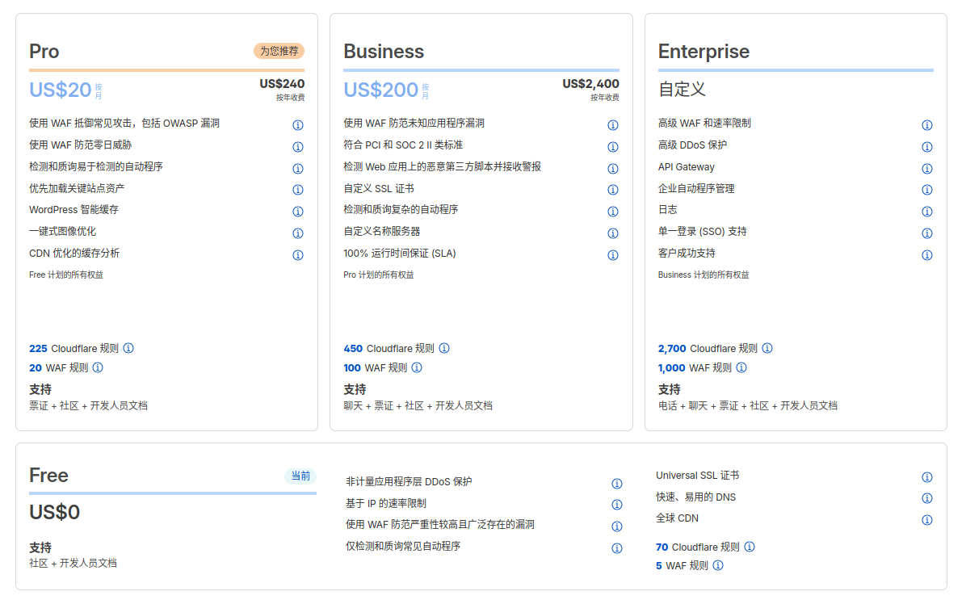The image size is (966, 604).
Task: Click info icon beside 70 Cloudflare 规则
Action: (x=750, y=547)
